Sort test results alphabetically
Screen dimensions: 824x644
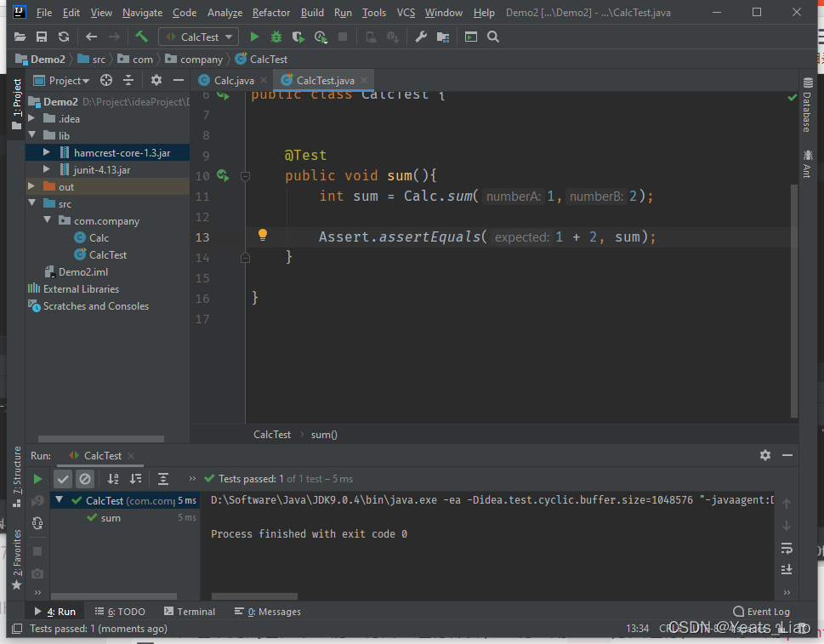tap(113, 479)
